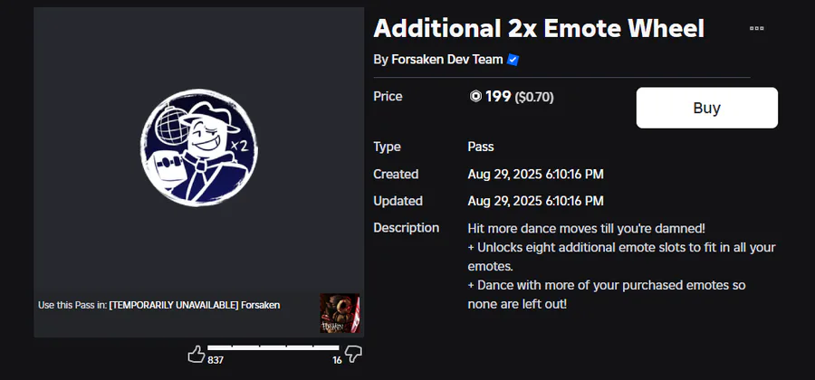The height and width of the screenshot is (380, 815).
Task: Click the 199 Robux price value
Action: (498, 97)
